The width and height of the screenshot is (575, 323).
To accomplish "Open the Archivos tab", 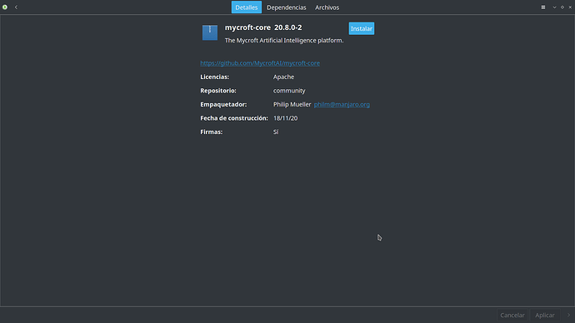I will [327, 7].
